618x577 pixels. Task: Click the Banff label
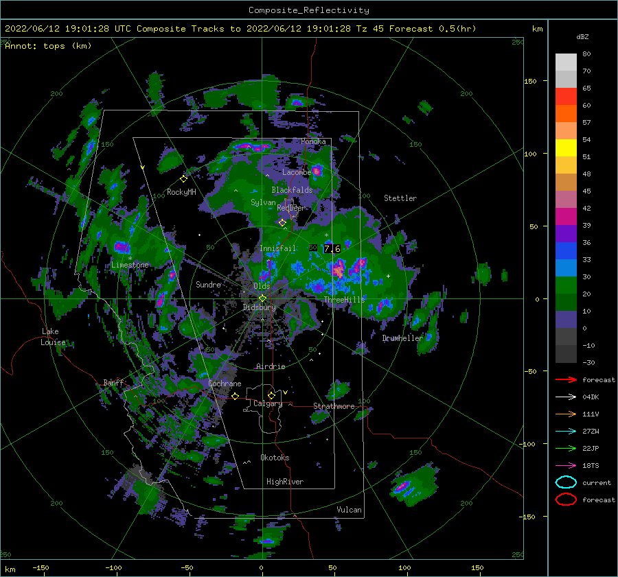click(113, 382)
